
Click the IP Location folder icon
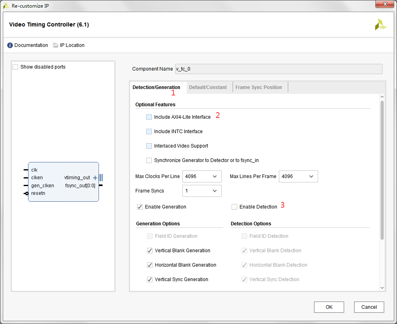tap(56, 45)
